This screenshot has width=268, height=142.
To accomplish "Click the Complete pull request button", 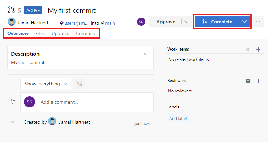I will point(217,22).
